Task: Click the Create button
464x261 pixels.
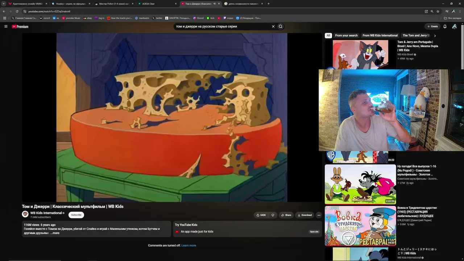Action: [432, 26]
